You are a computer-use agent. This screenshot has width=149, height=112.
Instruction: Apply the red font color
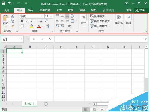[39, 26]
